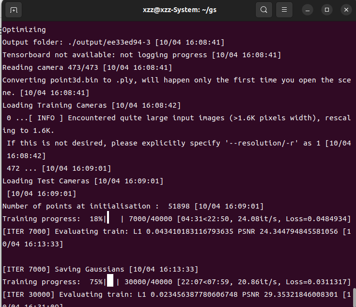
Task: Click 'Reading camera 473/473' line
Action: point(87,67)
